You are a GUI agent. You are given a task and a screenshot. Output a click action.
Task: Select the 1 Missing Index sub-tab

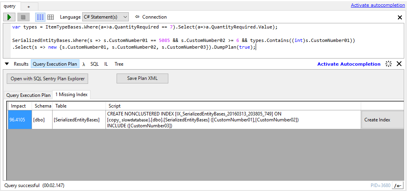pos(72,95)
